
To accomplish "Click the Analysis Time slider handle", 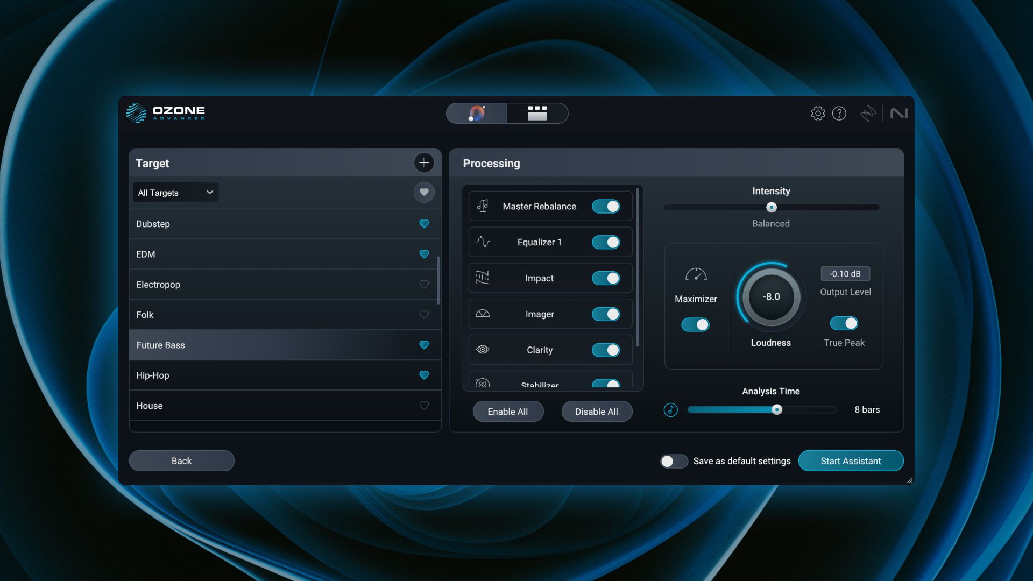I will click(x=777, y=410).
